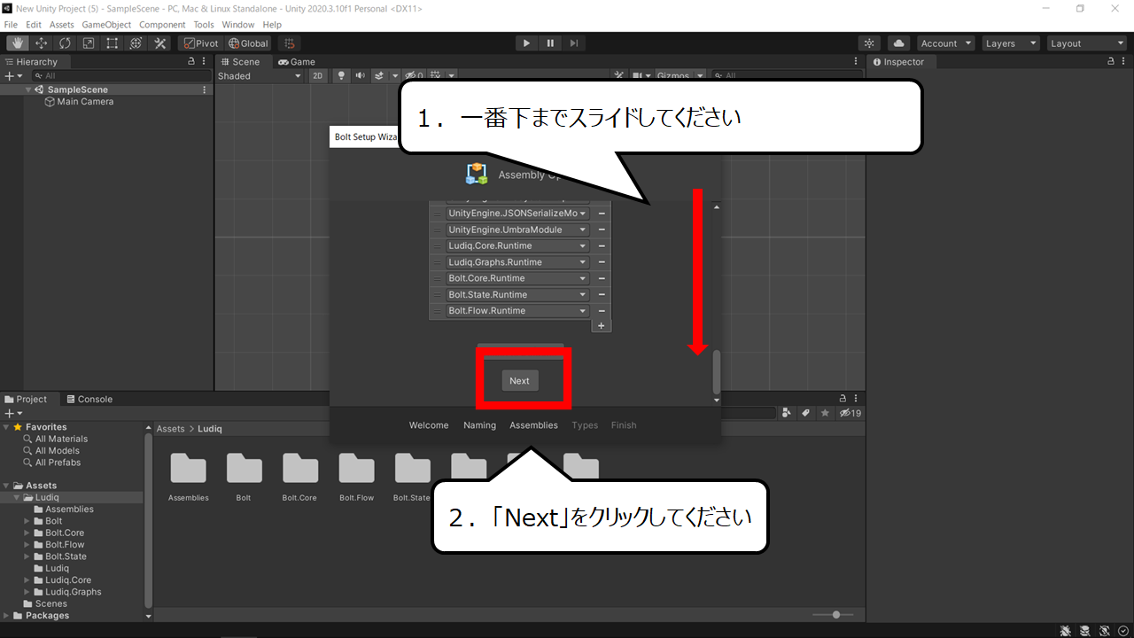This screenshot has width=1134, height=638.
Task: Select the Rect tool
Action: click(x=113, y=43)
